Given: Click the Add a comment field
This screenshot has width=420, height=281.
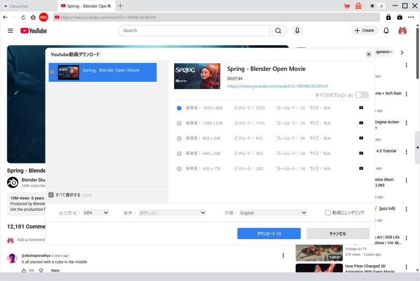Looking at the screenshot, I should [x=31, y=240].
